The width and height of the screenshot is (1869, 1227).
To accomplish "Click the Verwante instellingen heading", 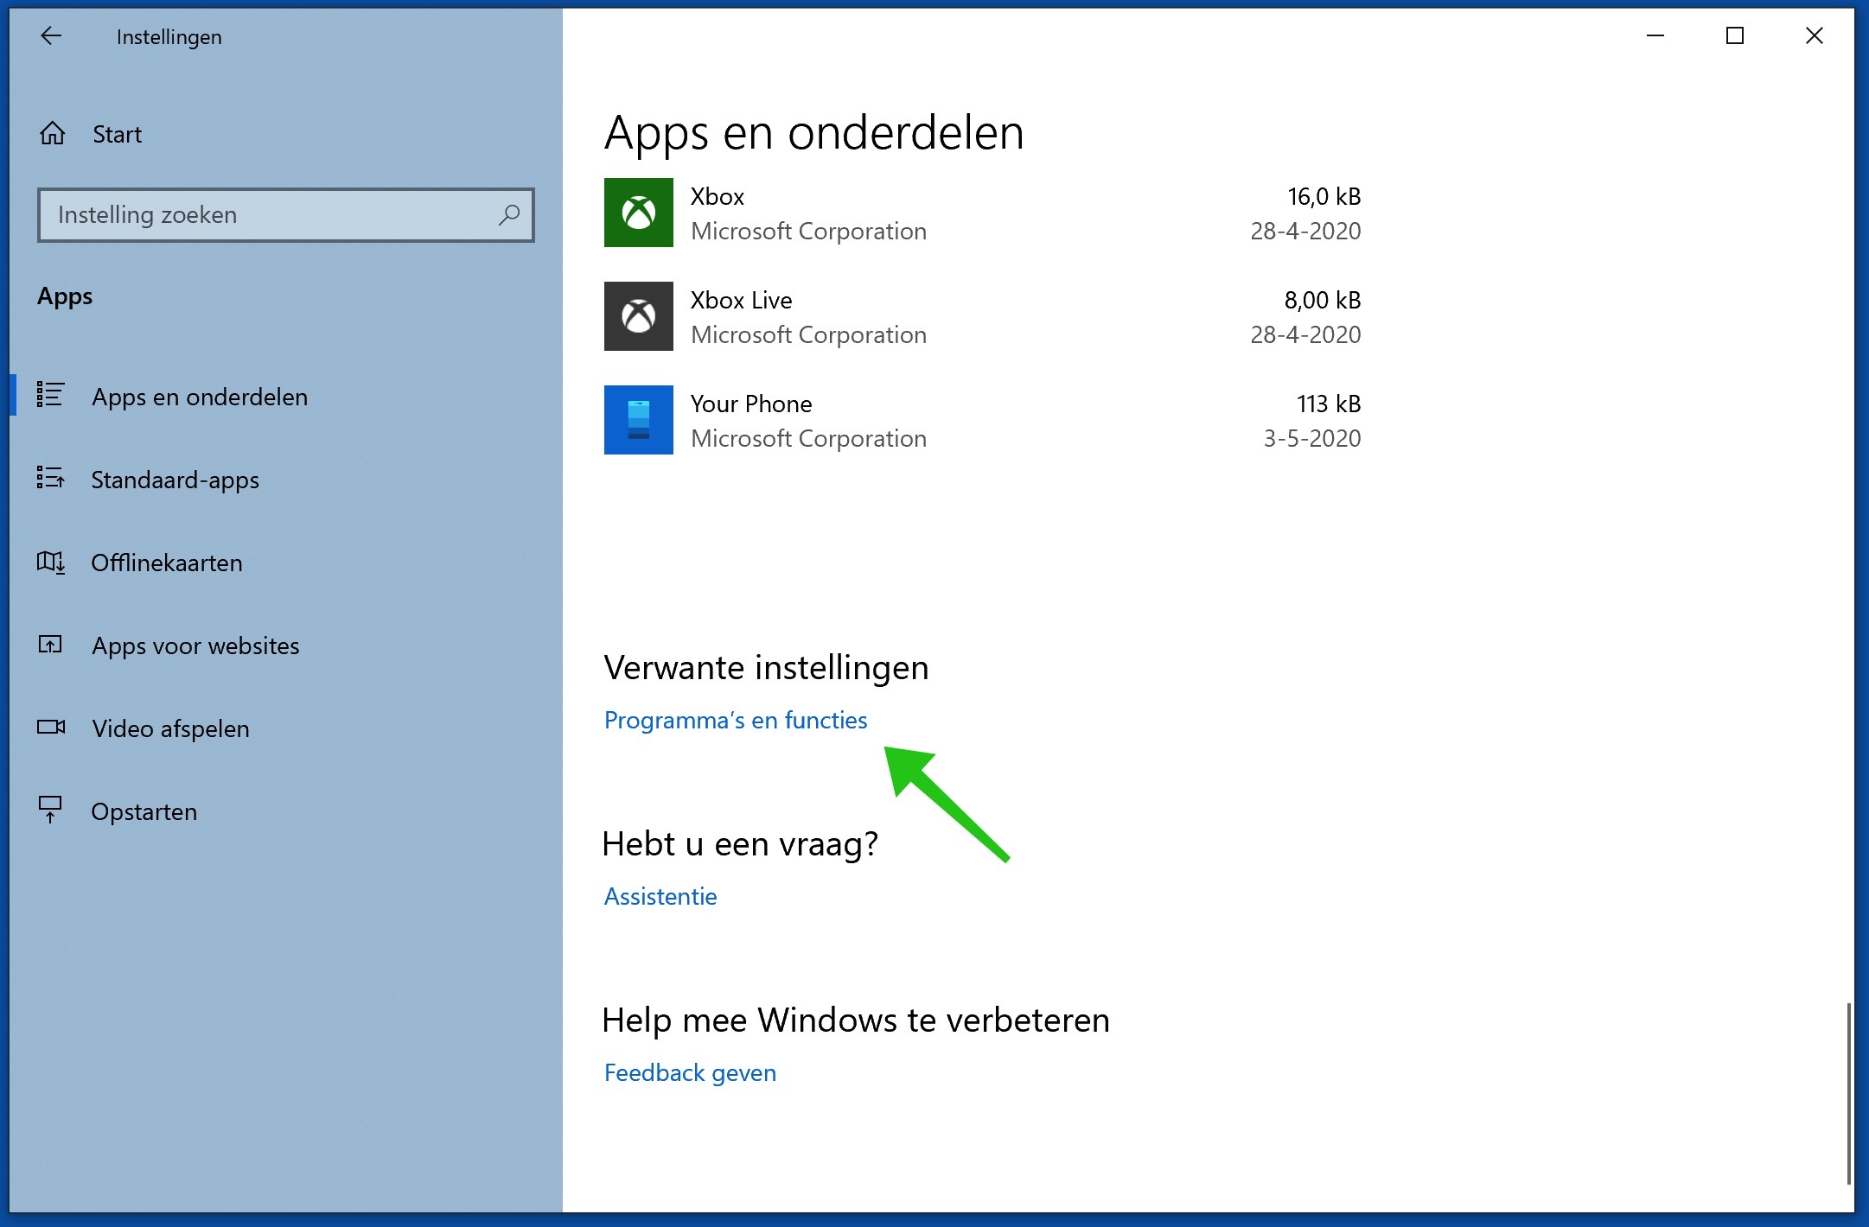I will (x=766, y=667).
